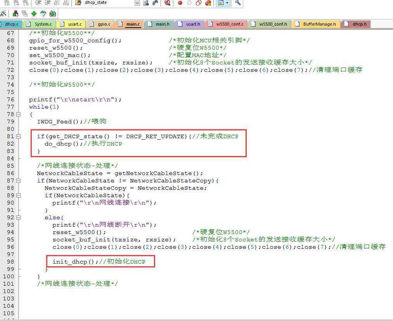Open Manage Run-Time Environment green diamond icon
The width and height of the screenshot is (393, 321).
click(x=34, y=13)
